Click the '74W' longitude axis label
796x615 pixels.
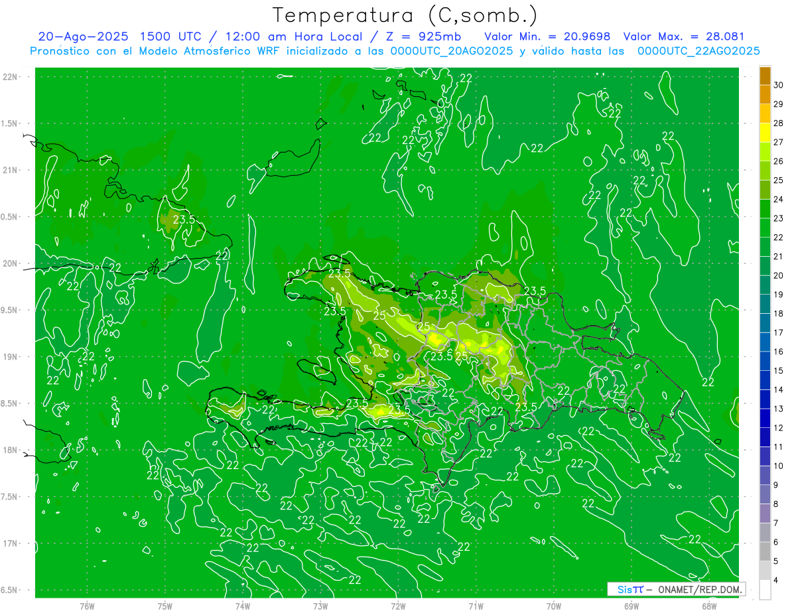pyautogui.click(x=242, y=606)
